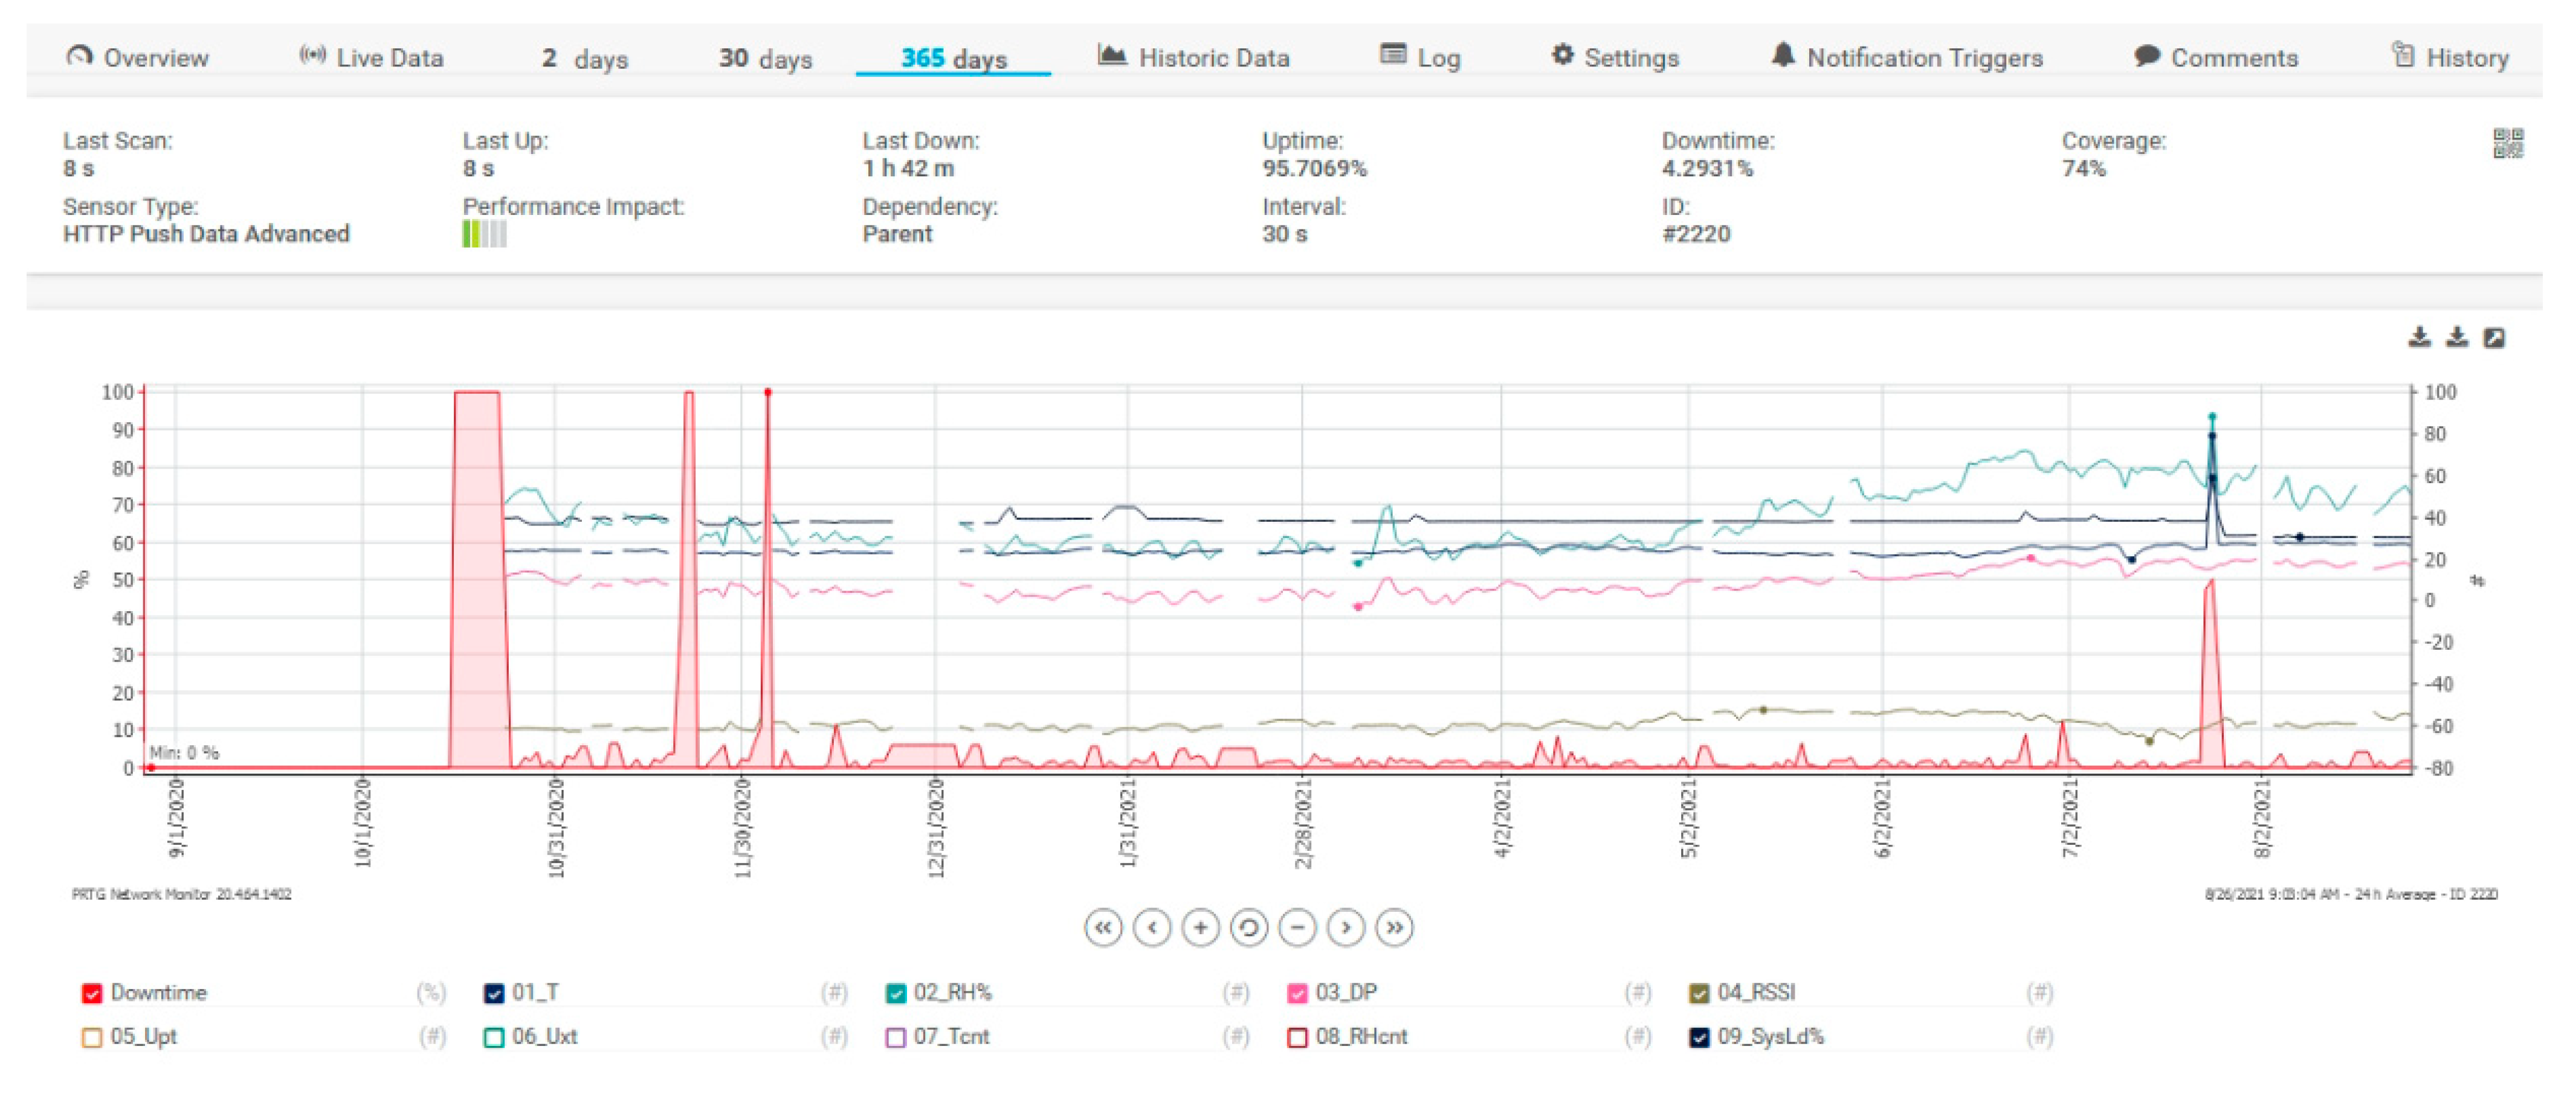Switch to the 30 days tab

tap(765, 59)
